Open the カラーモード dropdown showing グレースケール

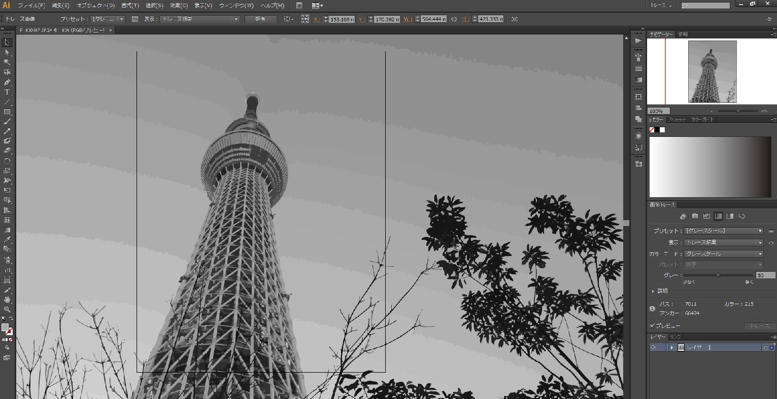[723, 254]
